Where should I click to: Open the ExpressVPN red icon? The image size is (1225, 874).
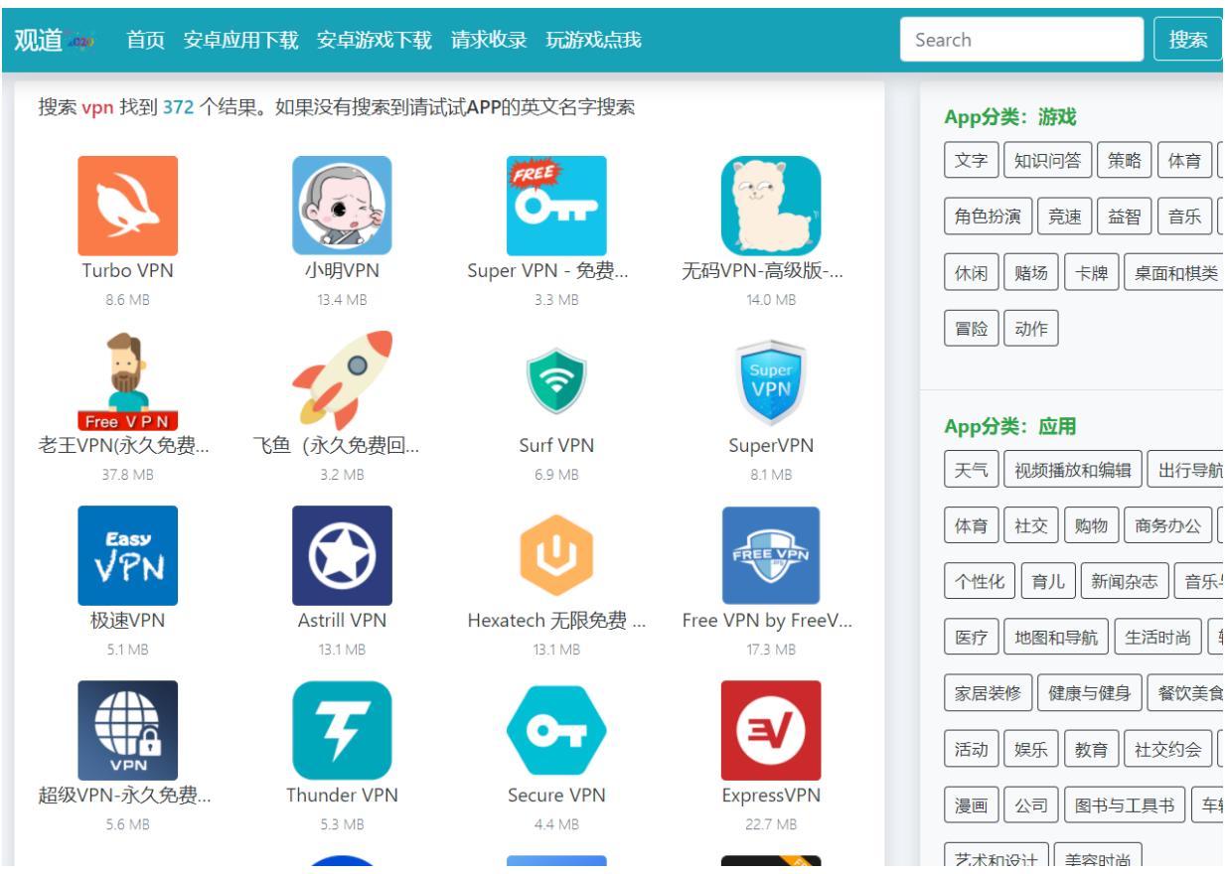pyautogui.click(x=771, y=730)
